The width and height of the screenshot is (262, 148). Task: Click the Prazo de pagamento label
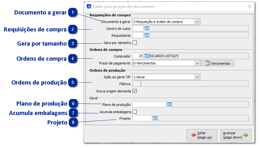(x=115, y=63)
